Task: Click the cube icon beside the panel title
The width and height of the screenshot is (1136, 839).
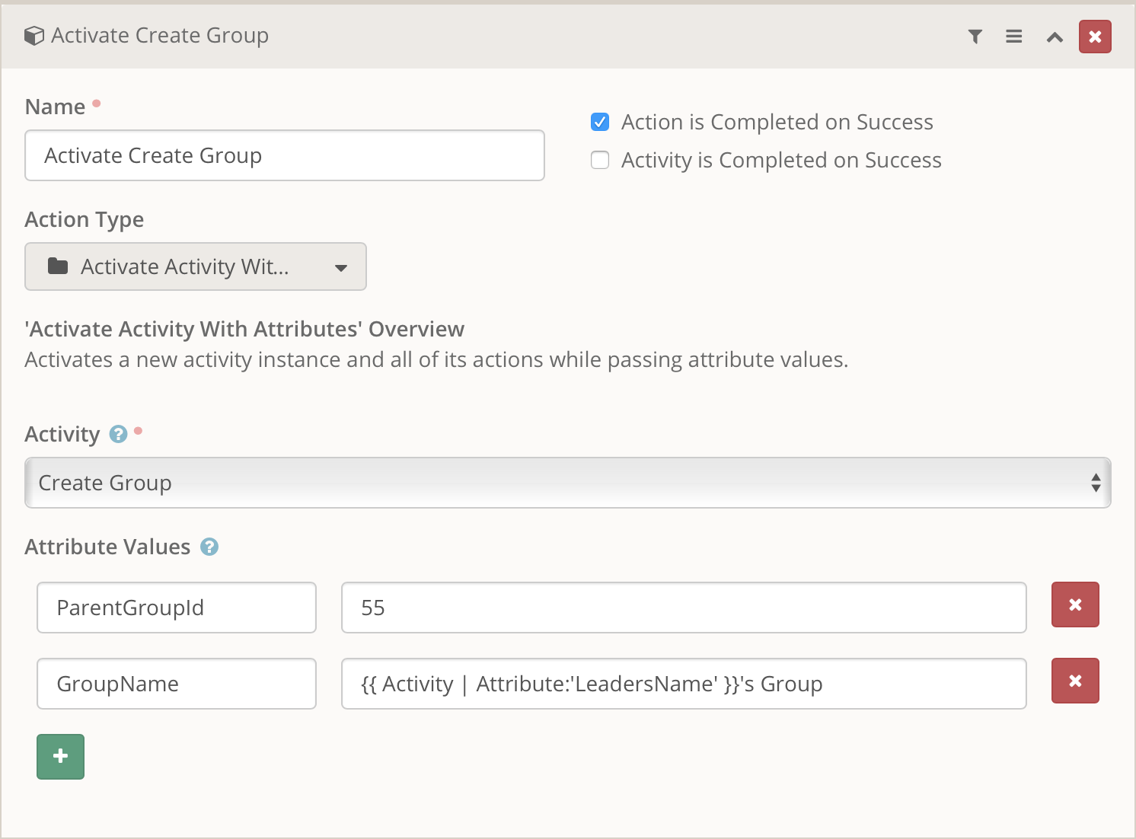Action: click(34, 36)
